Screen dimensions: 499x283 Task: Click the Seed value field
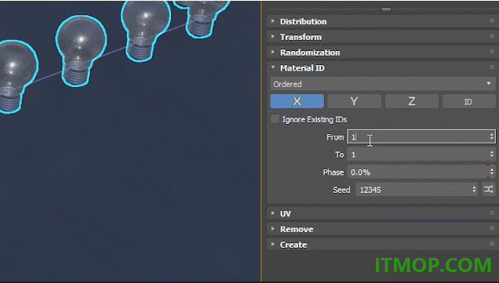tap(417, 190)
